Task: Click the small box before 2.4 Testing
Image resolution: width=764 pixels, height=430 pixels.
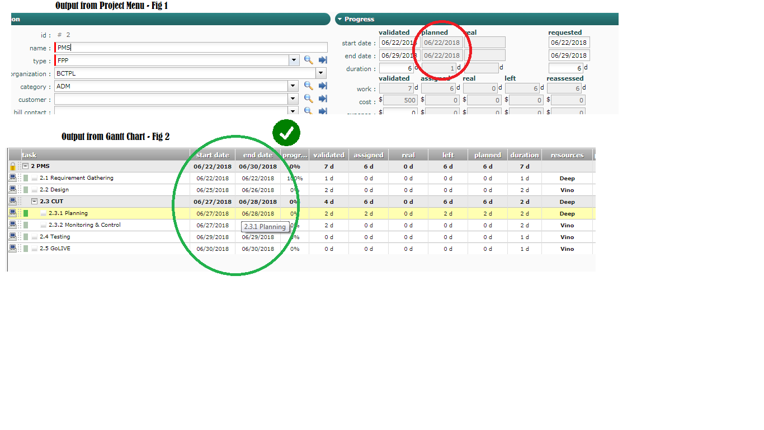Action: [x=35, y=237]
